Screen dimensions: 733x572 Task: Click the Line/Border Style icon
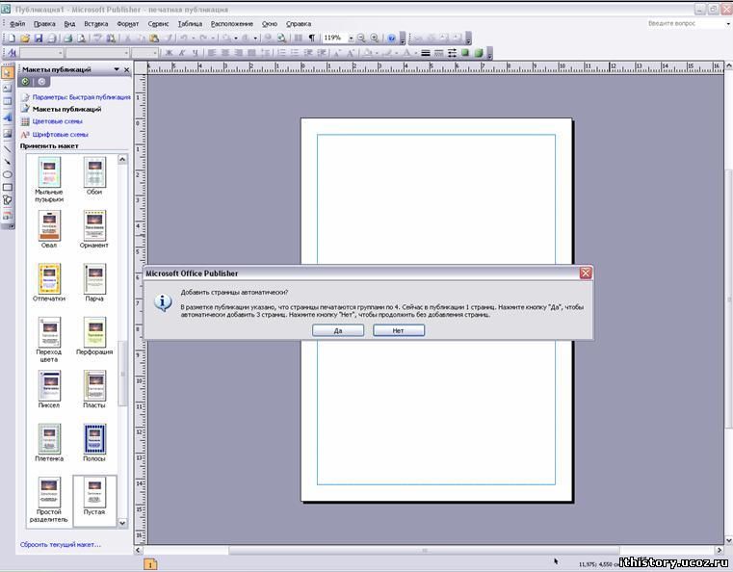[x=426, y=53]
